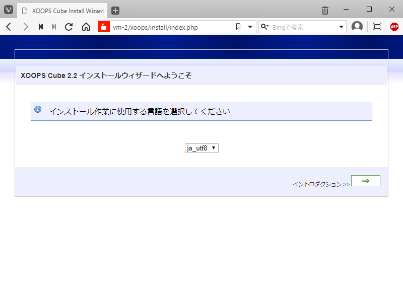
Task: Open the closed tabs trash icon
Action: pos(325,11)
